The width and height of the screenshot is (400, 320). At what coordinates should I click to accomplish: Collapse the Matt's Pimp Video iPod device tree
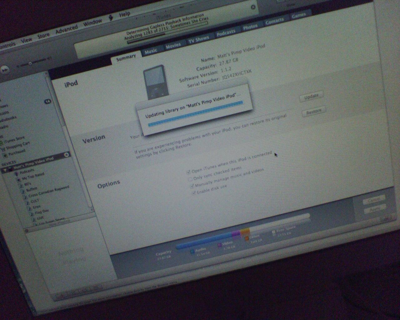point(5,170)
